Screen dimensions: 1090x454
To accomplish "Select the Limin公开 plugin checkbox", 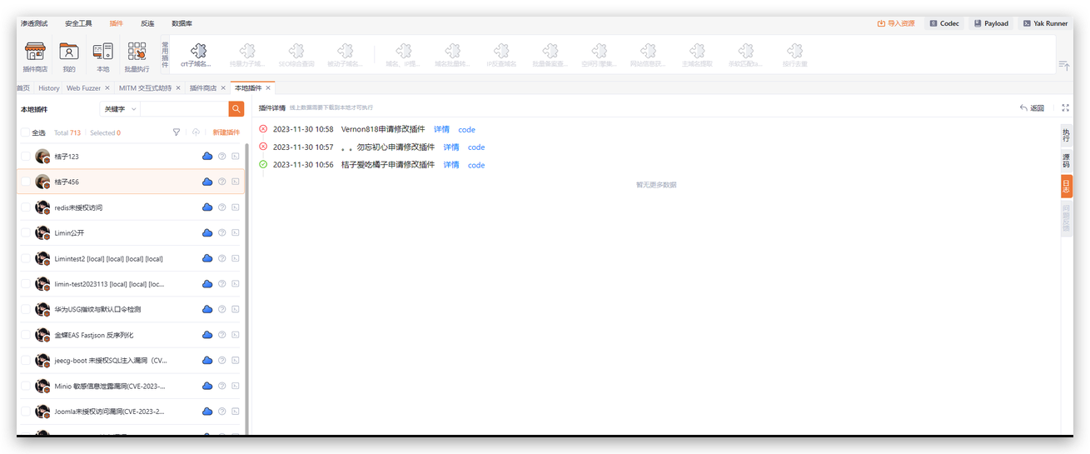I will click(x=25, y=233).
